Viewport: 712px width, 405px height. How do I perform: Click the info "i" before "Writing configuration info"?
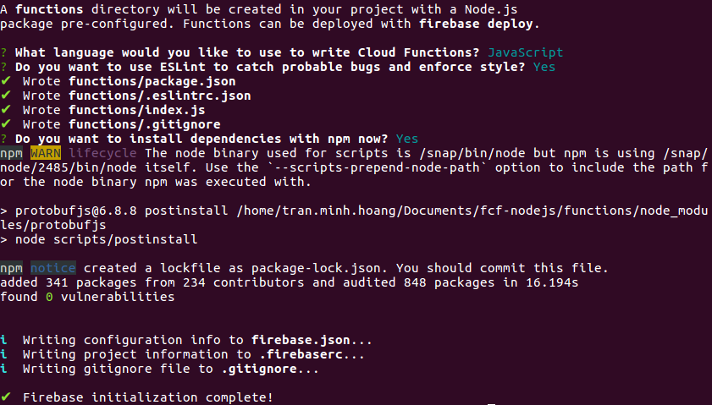[x=4, y=340]
